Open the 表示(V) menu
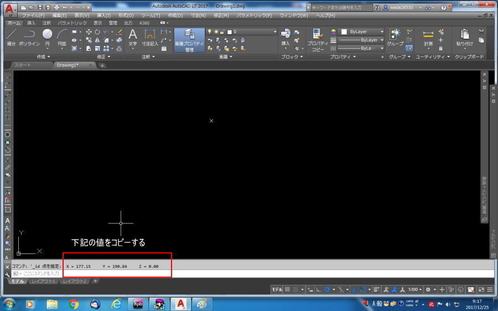 pos(82,15)
